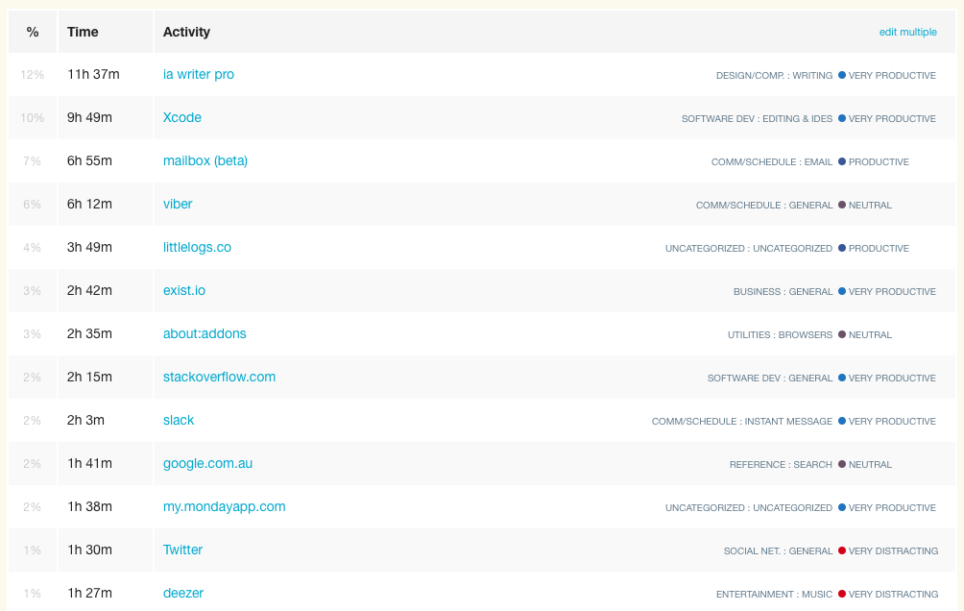964x611 pixels.
Task: Open the mailbox (beta) activity
Action: pyautogui.click(x=205, y=161)
